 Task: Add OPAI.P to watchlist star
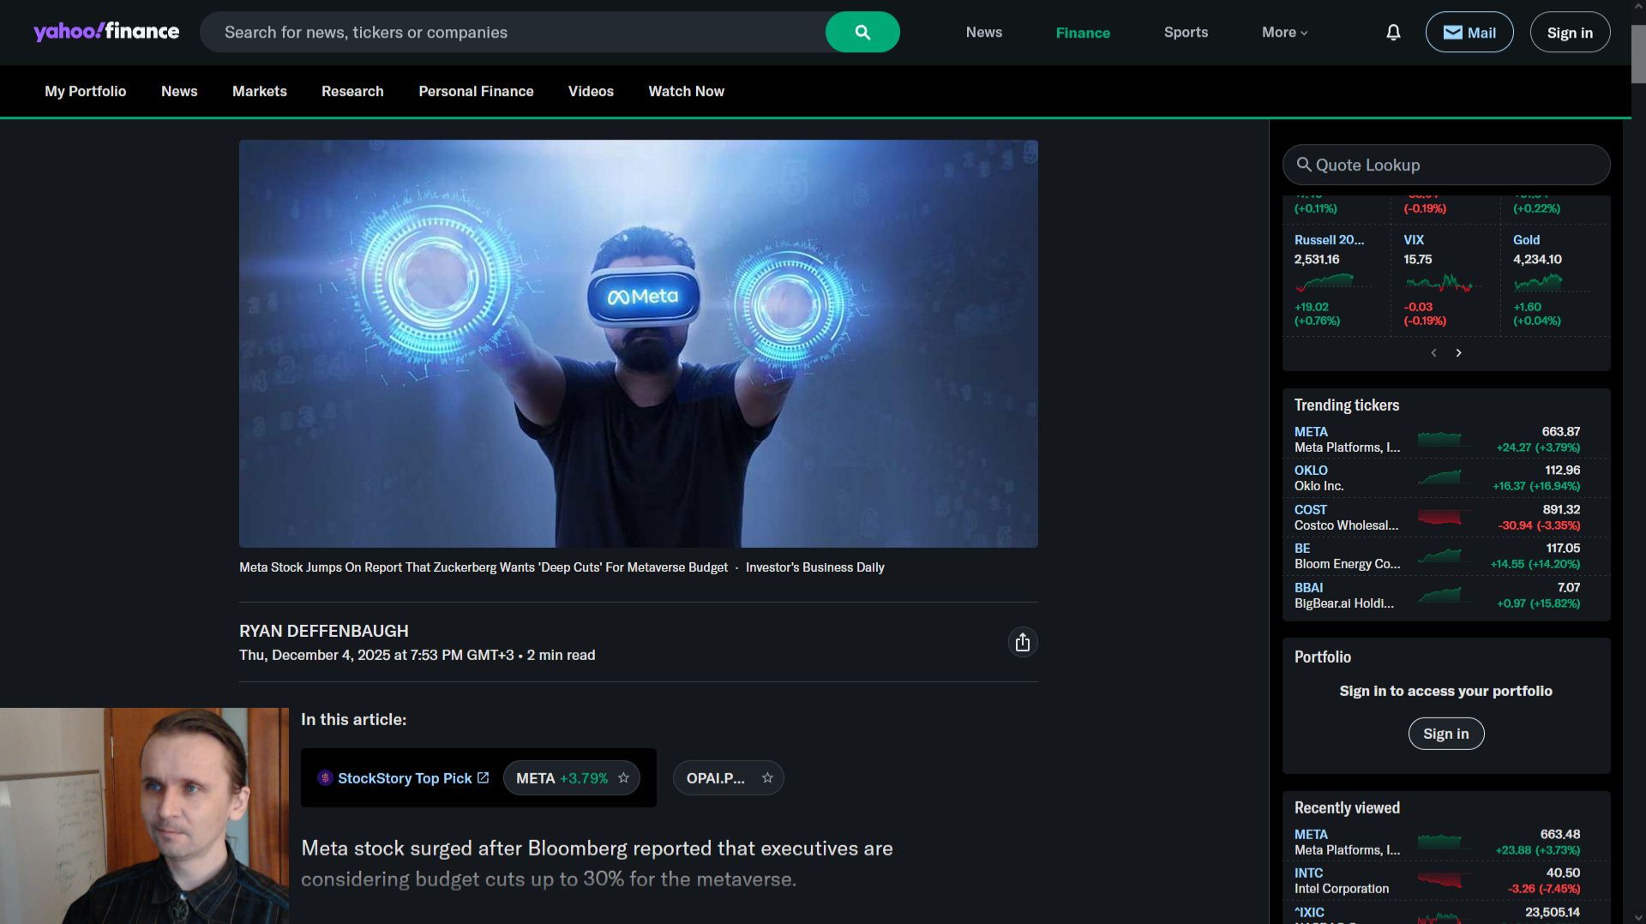coord(767,778)
